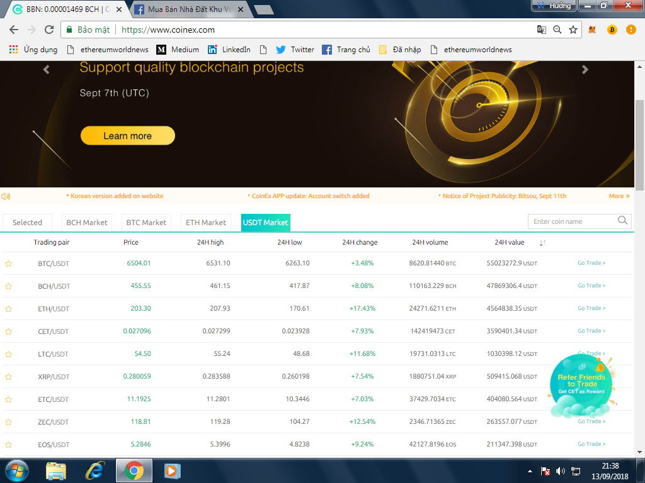Open the media player taskbar icon

[x=173, y=470]
